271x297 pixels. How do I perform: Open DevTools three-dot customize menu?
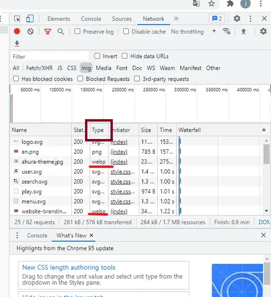click(x=250, y=19)
